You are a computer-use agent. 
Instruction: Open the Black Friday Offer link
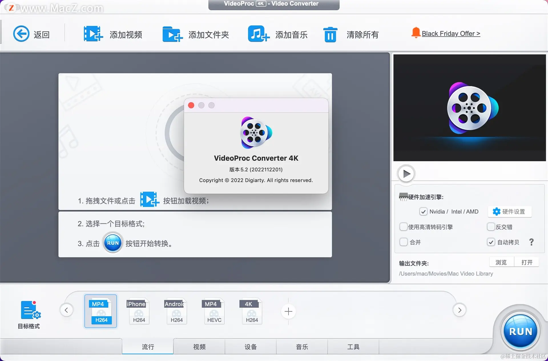(x=451, y=34)
